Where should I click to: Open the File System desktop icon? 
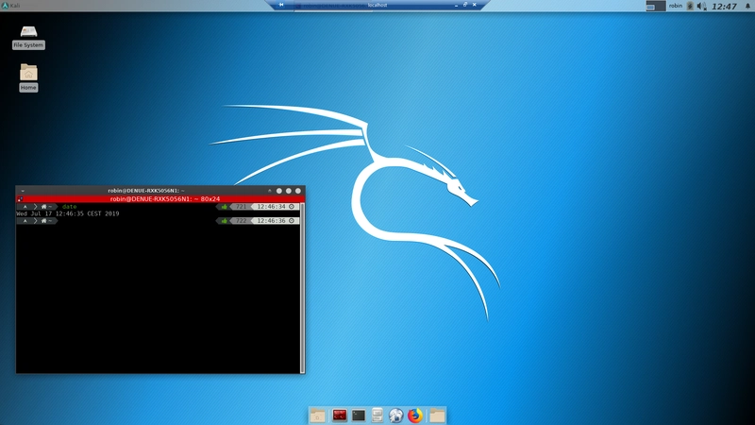28,38
